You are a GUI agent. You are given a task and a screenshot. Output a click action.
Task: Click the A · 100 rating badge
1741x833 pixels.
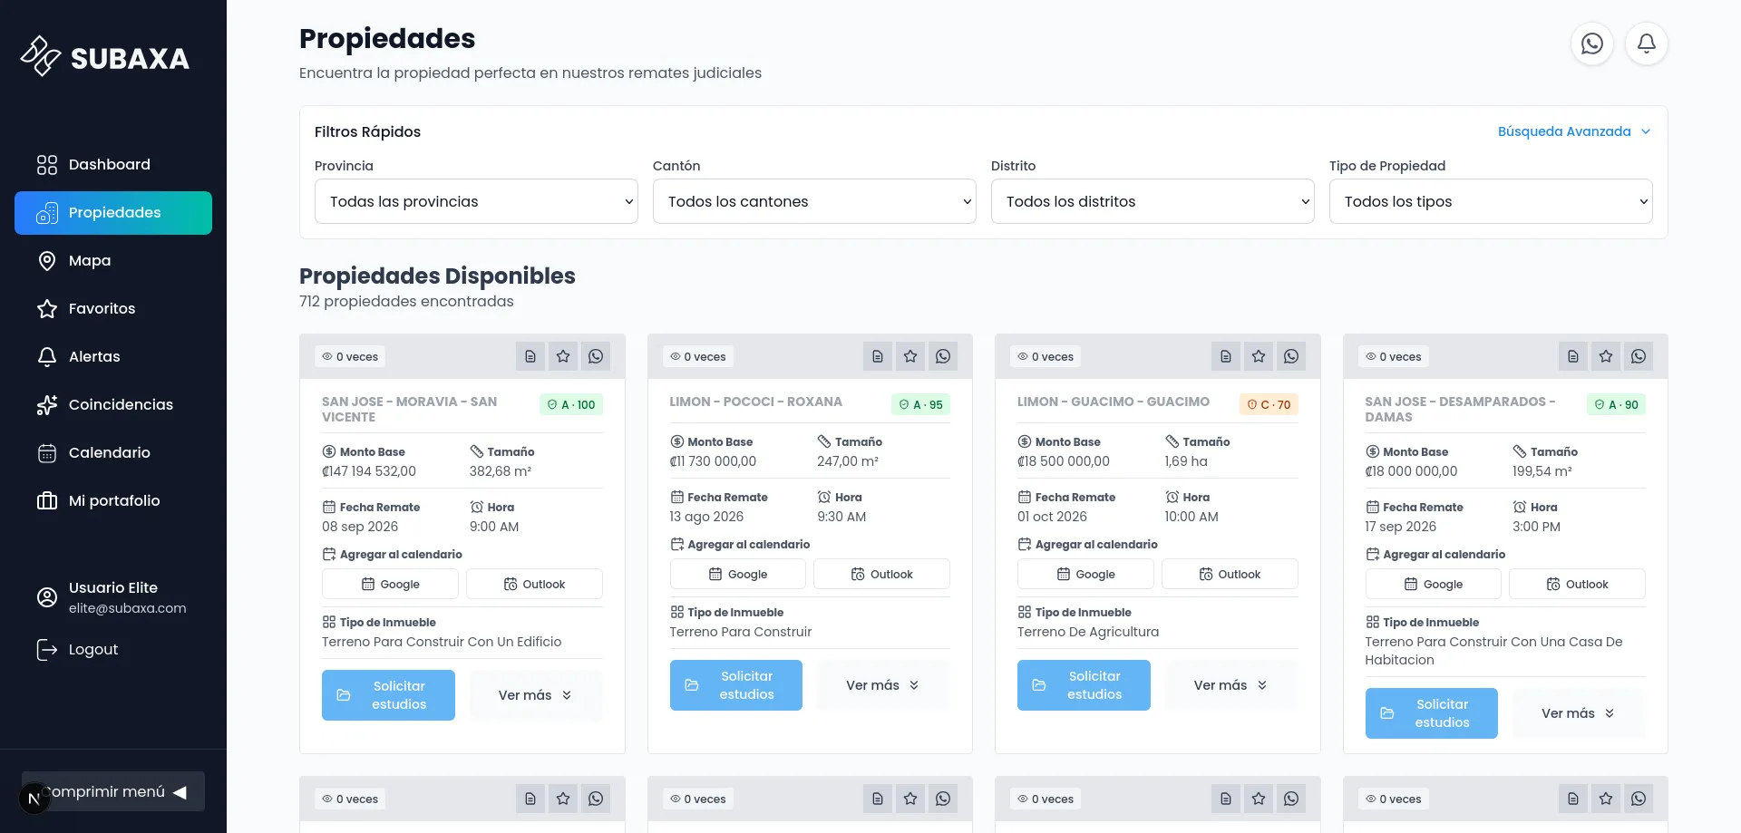point(571,404)
